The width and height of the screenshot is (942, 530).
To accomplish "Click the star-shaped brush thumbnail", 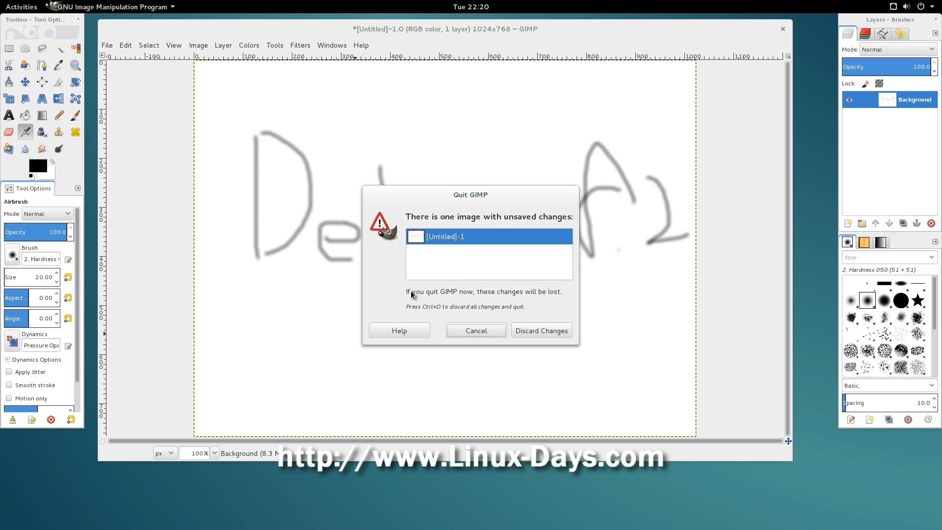I will (917, 300).
